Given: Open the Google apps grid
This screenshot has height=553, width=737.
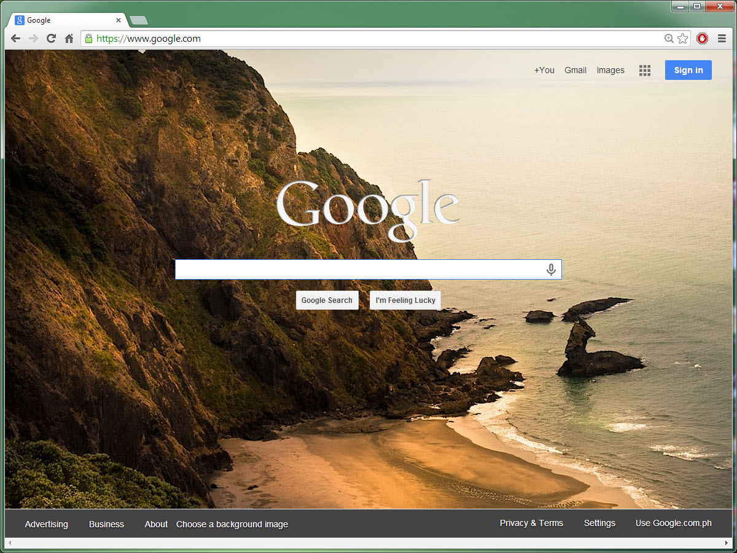Looking at the screenshot, I should (x=644, y=70).
